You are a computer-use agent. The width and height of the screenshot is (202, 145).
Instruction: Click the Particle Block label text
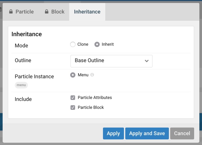91,108
